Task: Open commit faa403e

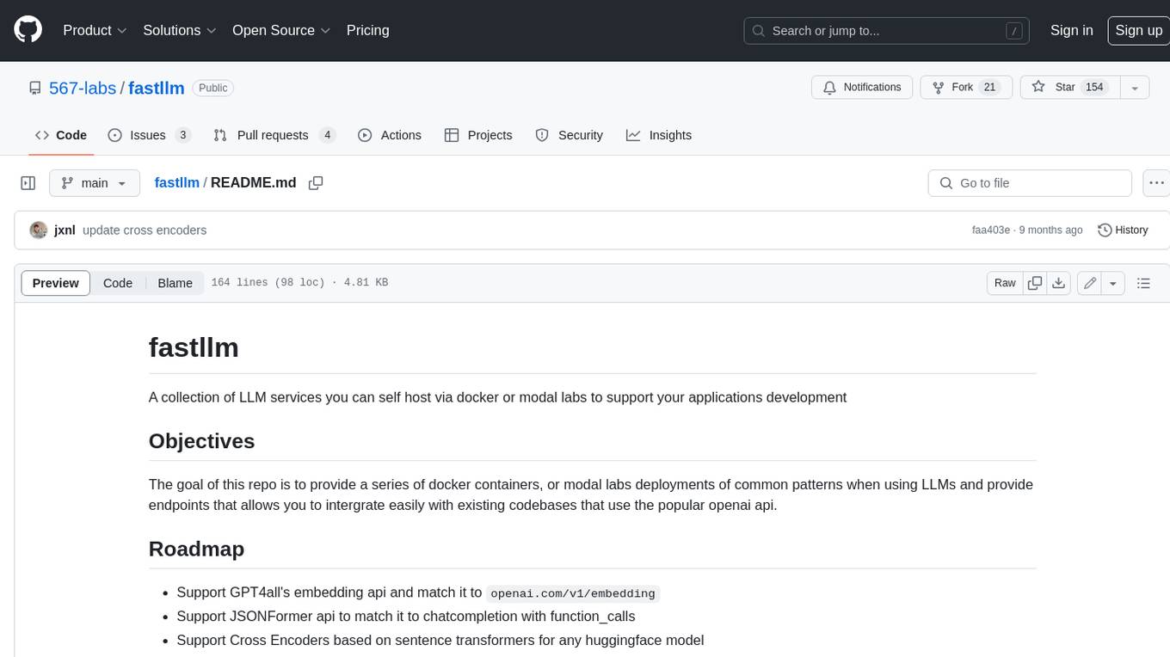Action: tap(991, 230)
